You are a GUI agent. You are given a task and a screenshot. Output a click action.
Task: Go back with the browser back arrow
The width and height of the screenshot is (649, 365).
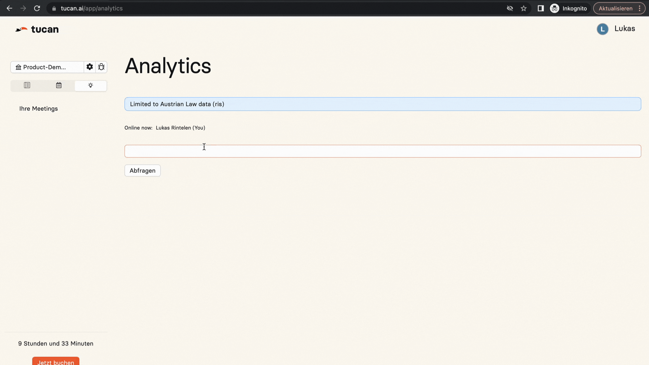(9, 8)
